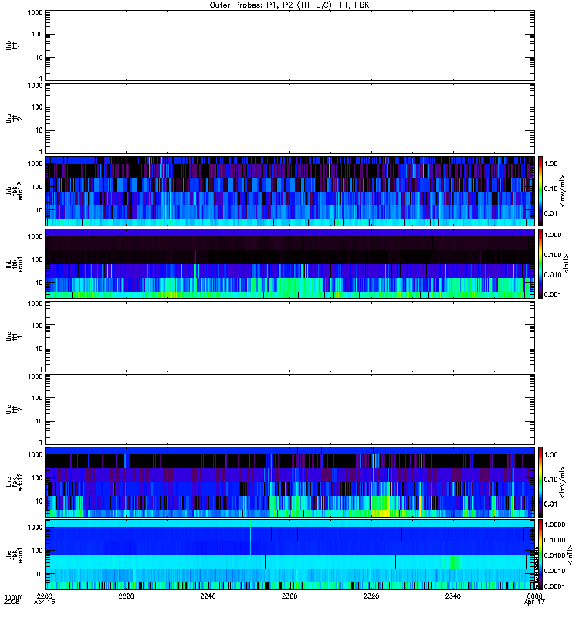Click the 'hhmm' axis legend text
This screenshot has height=618, width=579.
click(x=13, y=596)
